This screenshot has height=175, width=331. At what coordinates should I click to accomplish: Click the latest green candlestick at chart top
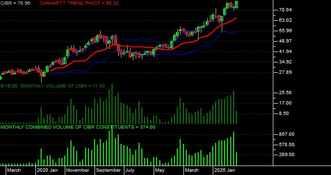(x=236, y=4)
